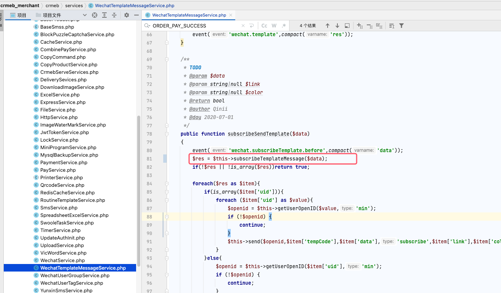The image size is (501, 293).
Task: Open CombinePayService.php file
Action: pos(68,49)
